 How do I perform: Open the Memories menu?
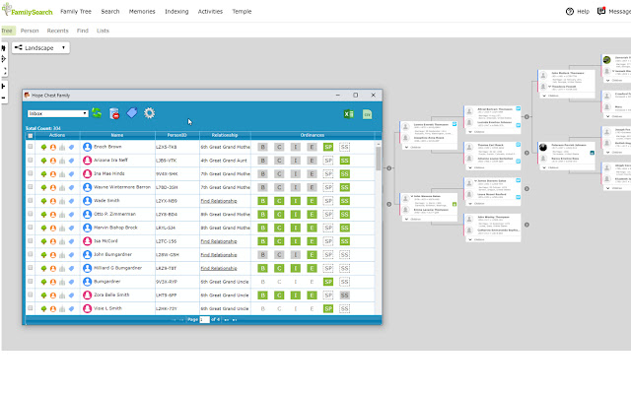144,11
